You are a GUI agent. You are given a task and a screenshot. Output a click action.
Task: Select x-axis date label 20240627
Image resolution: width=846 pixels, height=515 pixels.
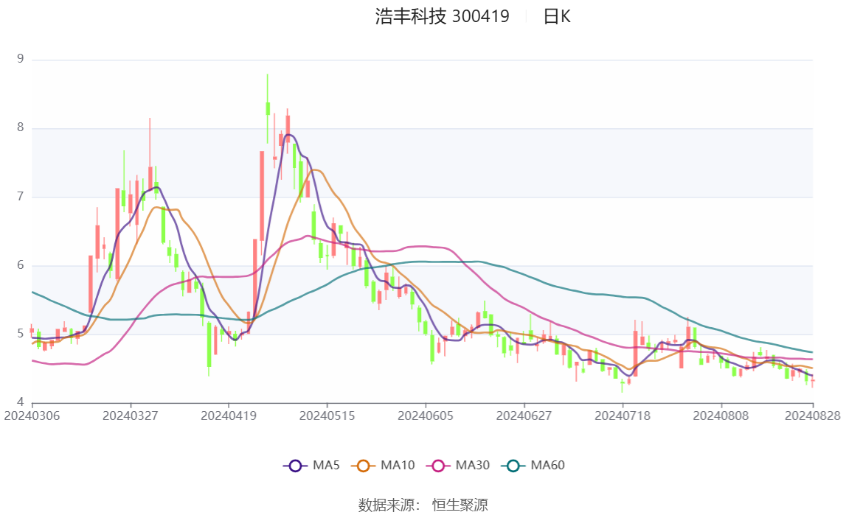(524, 416)
